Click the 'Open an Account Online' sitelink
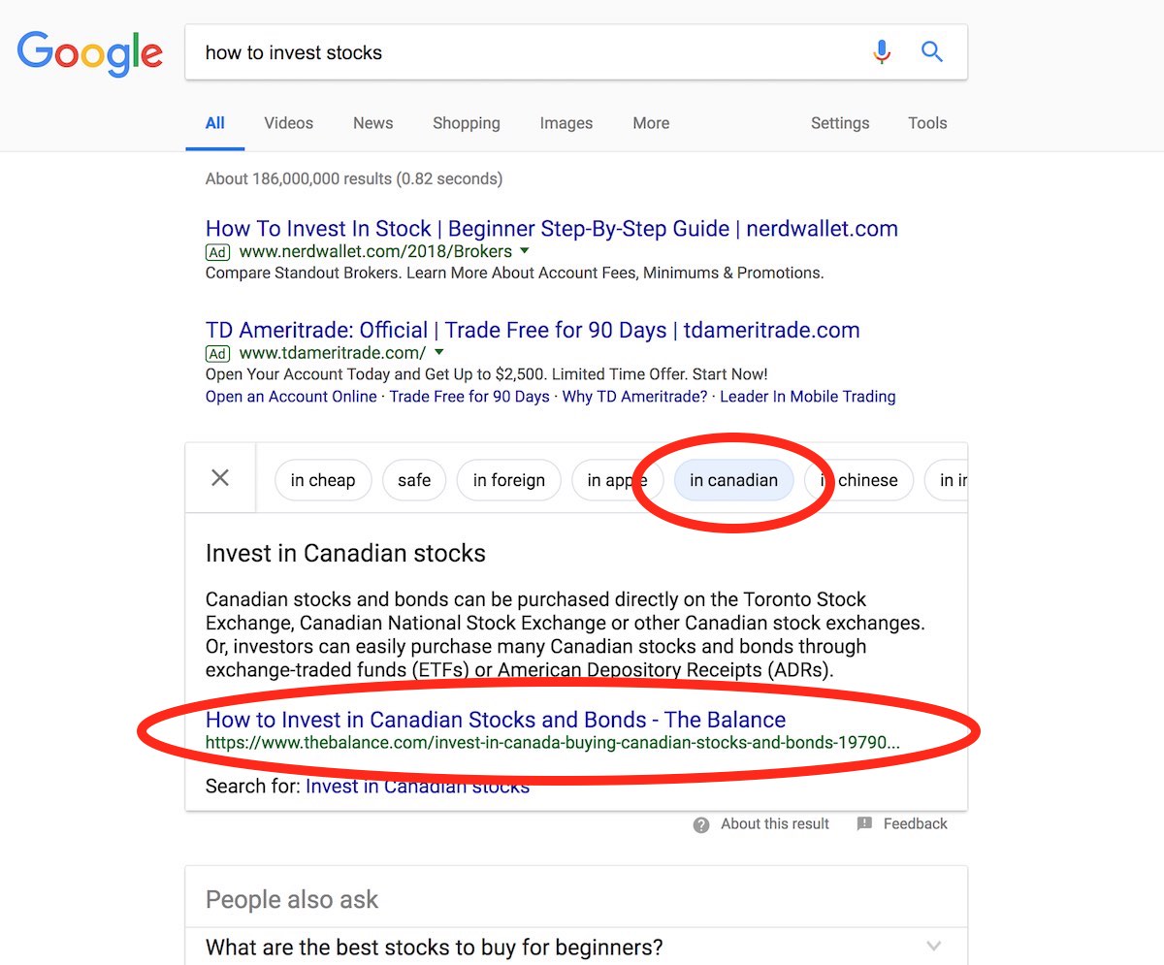Screen dimensions: 1164x965 coord(291,397)
